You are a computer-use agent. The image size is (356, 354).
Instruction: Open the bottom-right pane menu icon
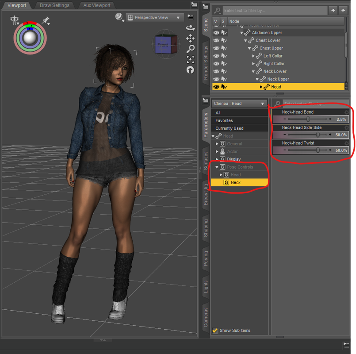[346, 345]
